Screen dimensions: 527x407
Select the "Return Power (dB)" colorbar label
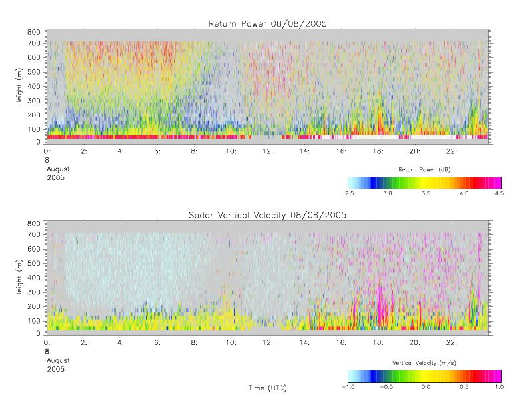(424, 169)
